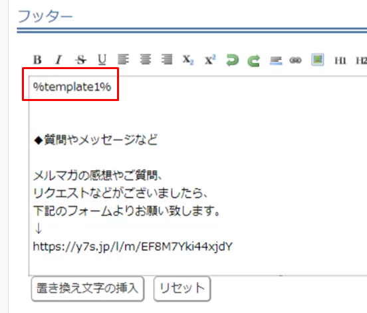Image resolution: width=367 pixels, height=313 pixels.
Task: Apply italic formatting
Action: pos(59,60)
